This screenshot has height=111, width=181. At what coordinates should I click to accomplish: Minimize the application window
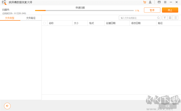pos(171,2)
